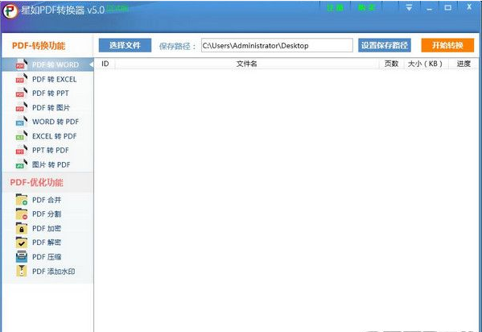Choose the PDF 转 图片 icon
The height and width of the screenshot is (332, 482).
pos(22,107)
